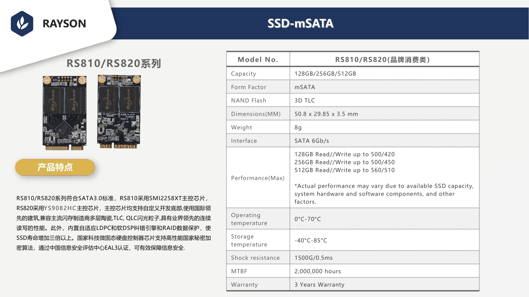Click the *Actual performance may vary disclaimer
The height and width of the screenshot is (297, 529).
pos(384,194)
